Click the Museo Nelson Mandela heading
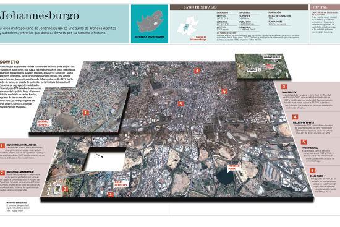This screenshot has height=227, width=340. tap(22, 145)
